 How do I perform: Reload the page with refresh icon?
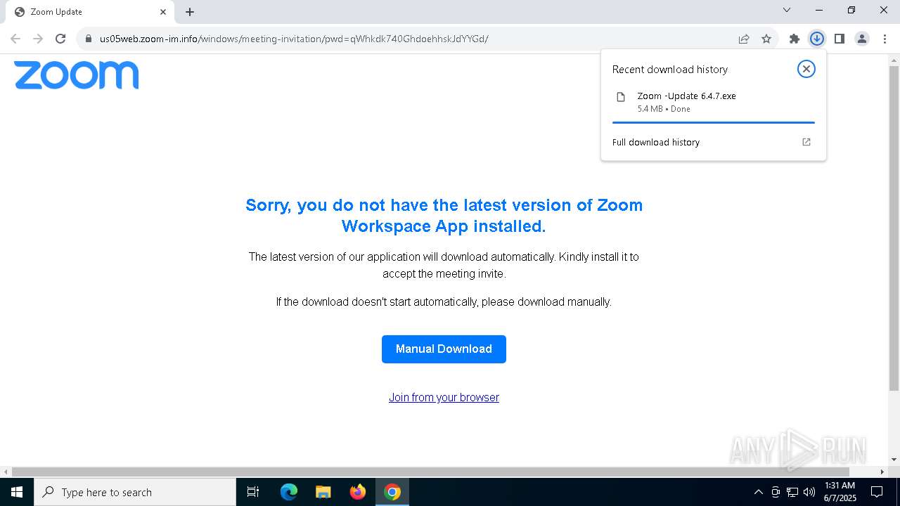tap(60, 39)
